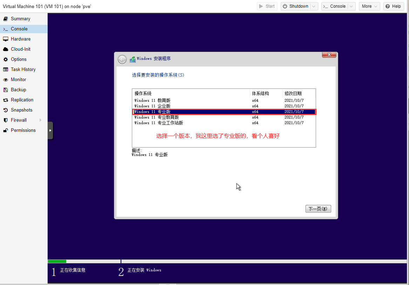
Task: Click the Windows setup program icon
Action: [132, 59]
